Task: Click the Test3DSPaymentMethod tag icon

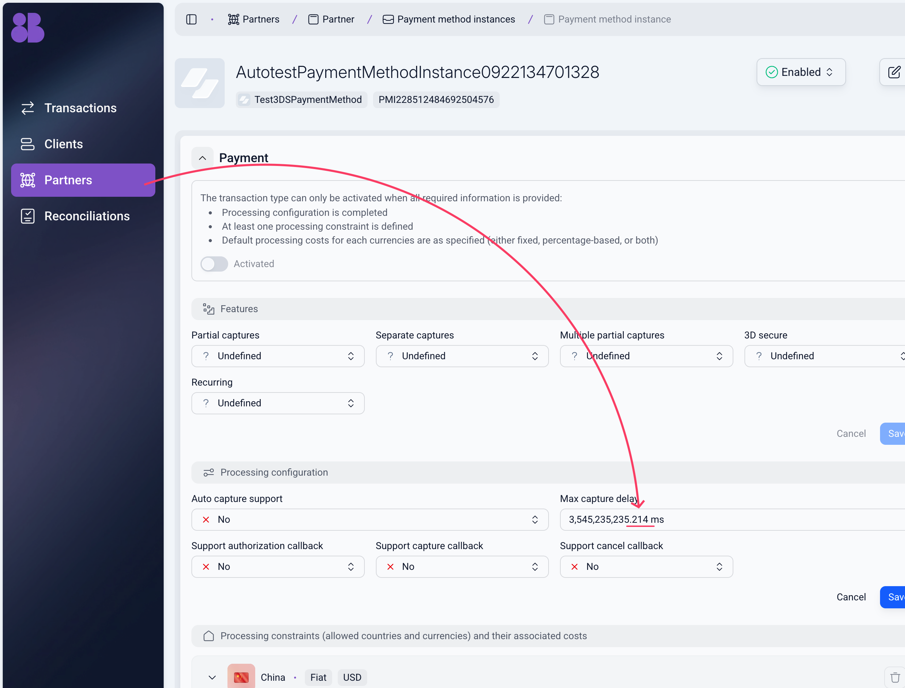Action: [x=244, y=99]
